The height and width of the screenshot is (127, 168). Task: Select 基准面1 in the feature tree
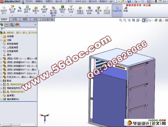click(x=11, y=96)
